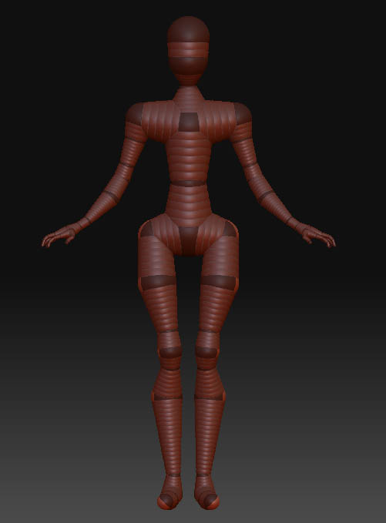This screenshot has width=386, height=523.
Task: Click the hand on the screen's right side
Action: (316, 234)
